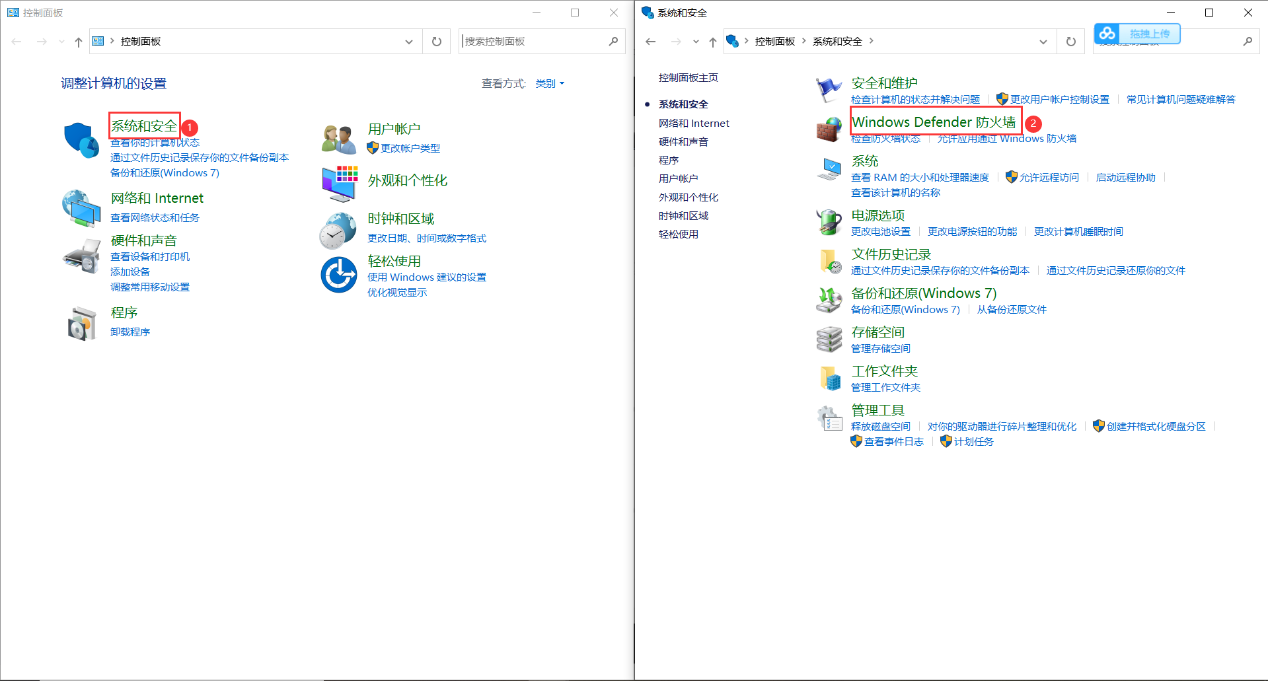The height and width of the screenshot is (681, 1268).
Task: Click the 释放磁盘空间 link
Action: pos(881,427)
